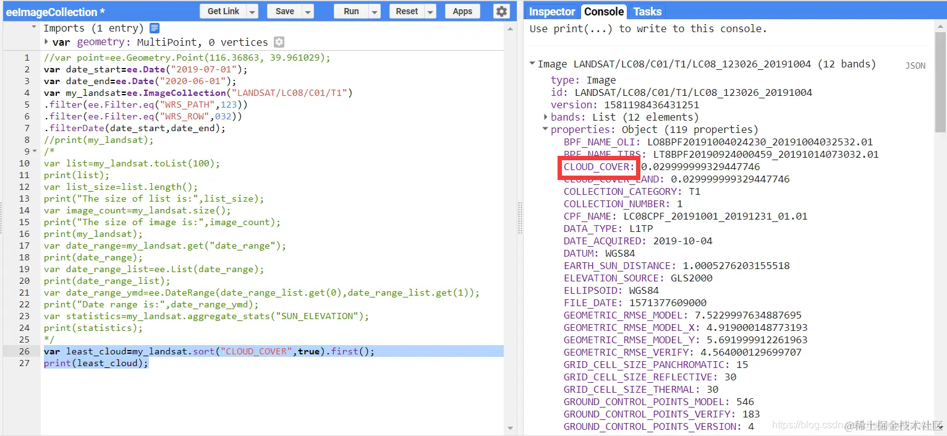Image resolution: width=947 pixels, height=436 pixels.
Task: Click the BPF_NAME_OLI property row
Action: pyautogui.click(x=718, y=142)
